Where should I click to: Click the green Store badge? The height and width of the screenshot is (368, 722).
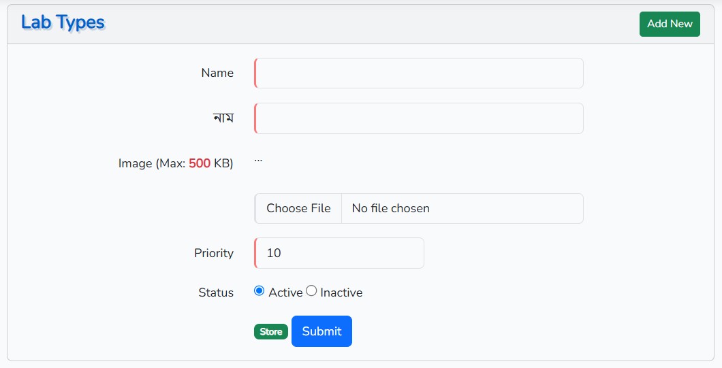click(271, 332)
